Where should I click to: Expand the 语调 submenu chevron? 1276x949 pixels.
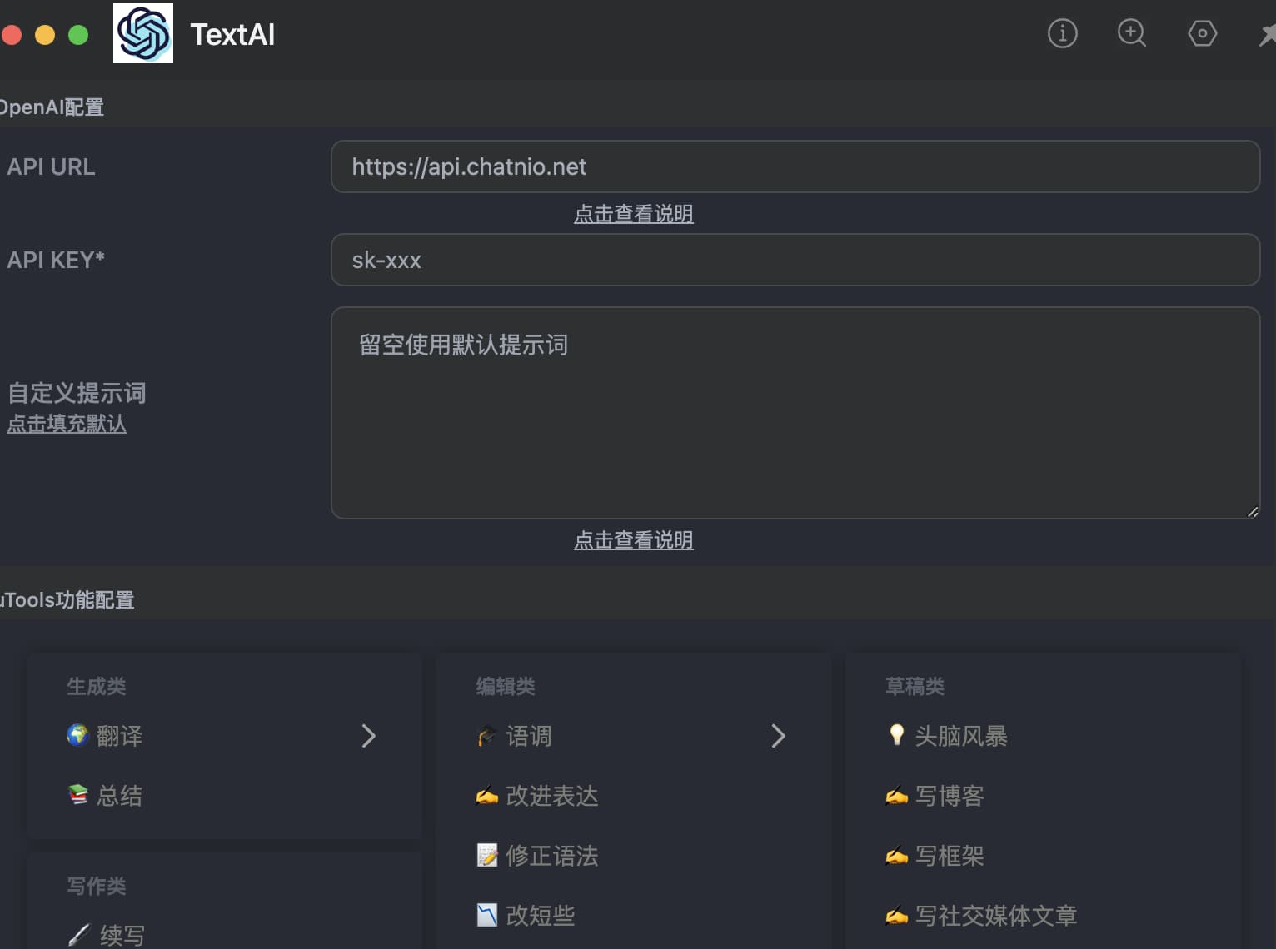tap(778, 736)
